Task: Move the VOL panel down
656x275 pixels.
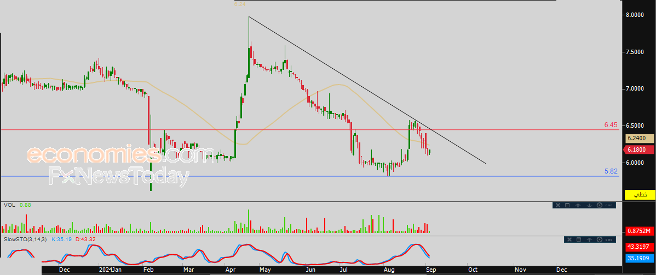Action: click(x=589, y=205)
